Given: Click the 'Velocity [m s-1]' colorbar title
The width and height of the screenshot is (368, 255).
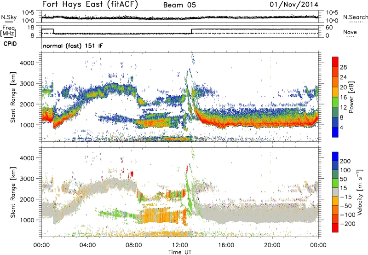Looking at the screenshot, I should (360, 192).
